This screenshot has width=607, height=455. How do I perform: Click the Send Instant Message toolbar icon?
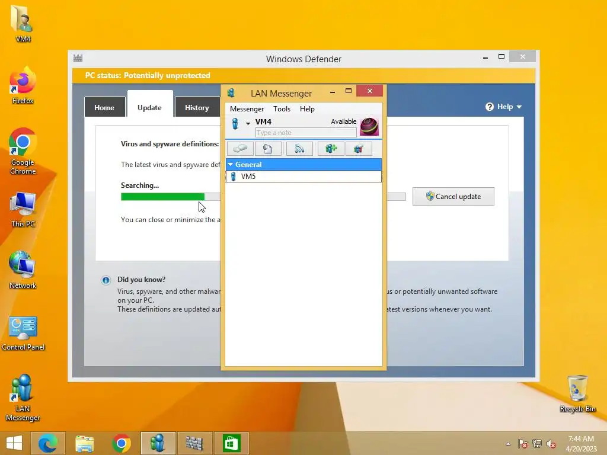point(240,149)
